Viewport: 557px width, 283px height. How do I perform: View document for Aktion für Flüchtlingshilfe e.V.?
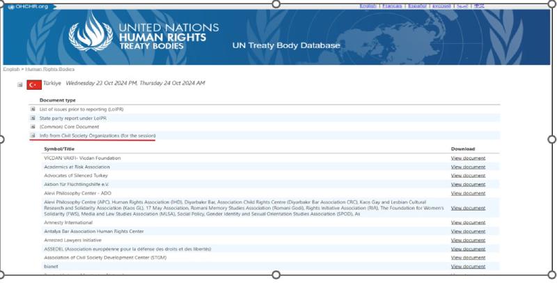468,184
